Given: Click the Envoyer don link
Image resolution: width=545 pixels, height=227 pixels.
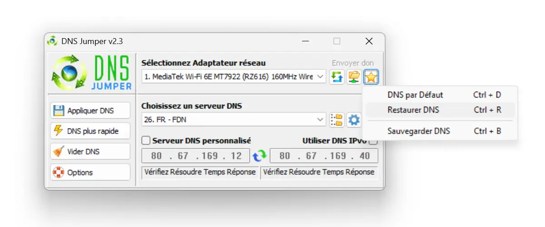Looking at the screenshot, I should coord(352,63).
